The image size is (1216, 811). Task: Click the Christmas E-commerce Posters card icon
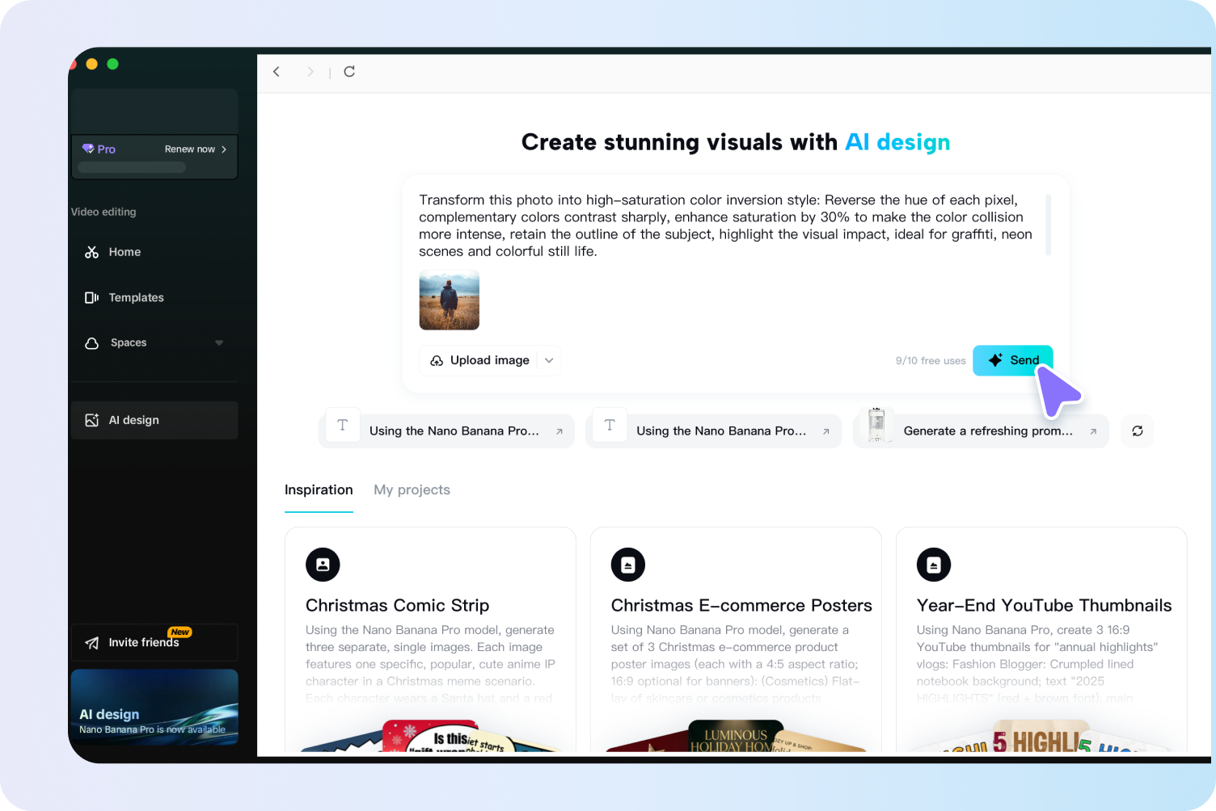point(628,565)
